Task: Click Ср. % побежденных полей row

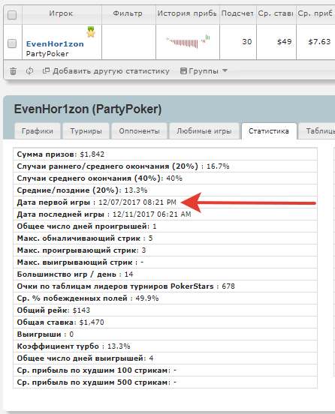Action: (x=165, y=298)
